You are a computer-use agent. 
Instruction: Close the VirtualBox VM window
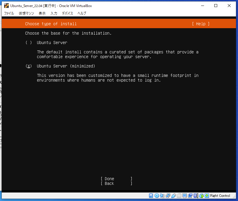point(229,6)
